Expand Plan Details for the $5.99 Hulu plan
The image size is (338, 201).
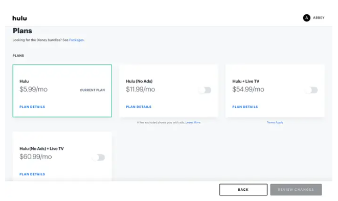click(32, 107)
